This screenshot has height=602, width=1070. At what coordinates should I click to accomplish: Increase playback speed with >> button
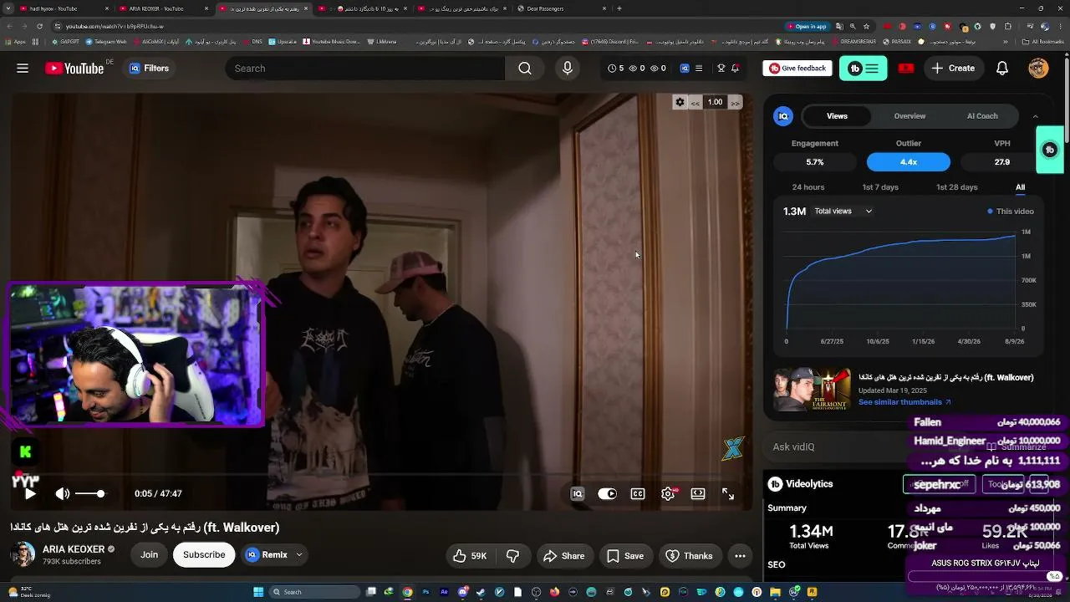[735, 102]
